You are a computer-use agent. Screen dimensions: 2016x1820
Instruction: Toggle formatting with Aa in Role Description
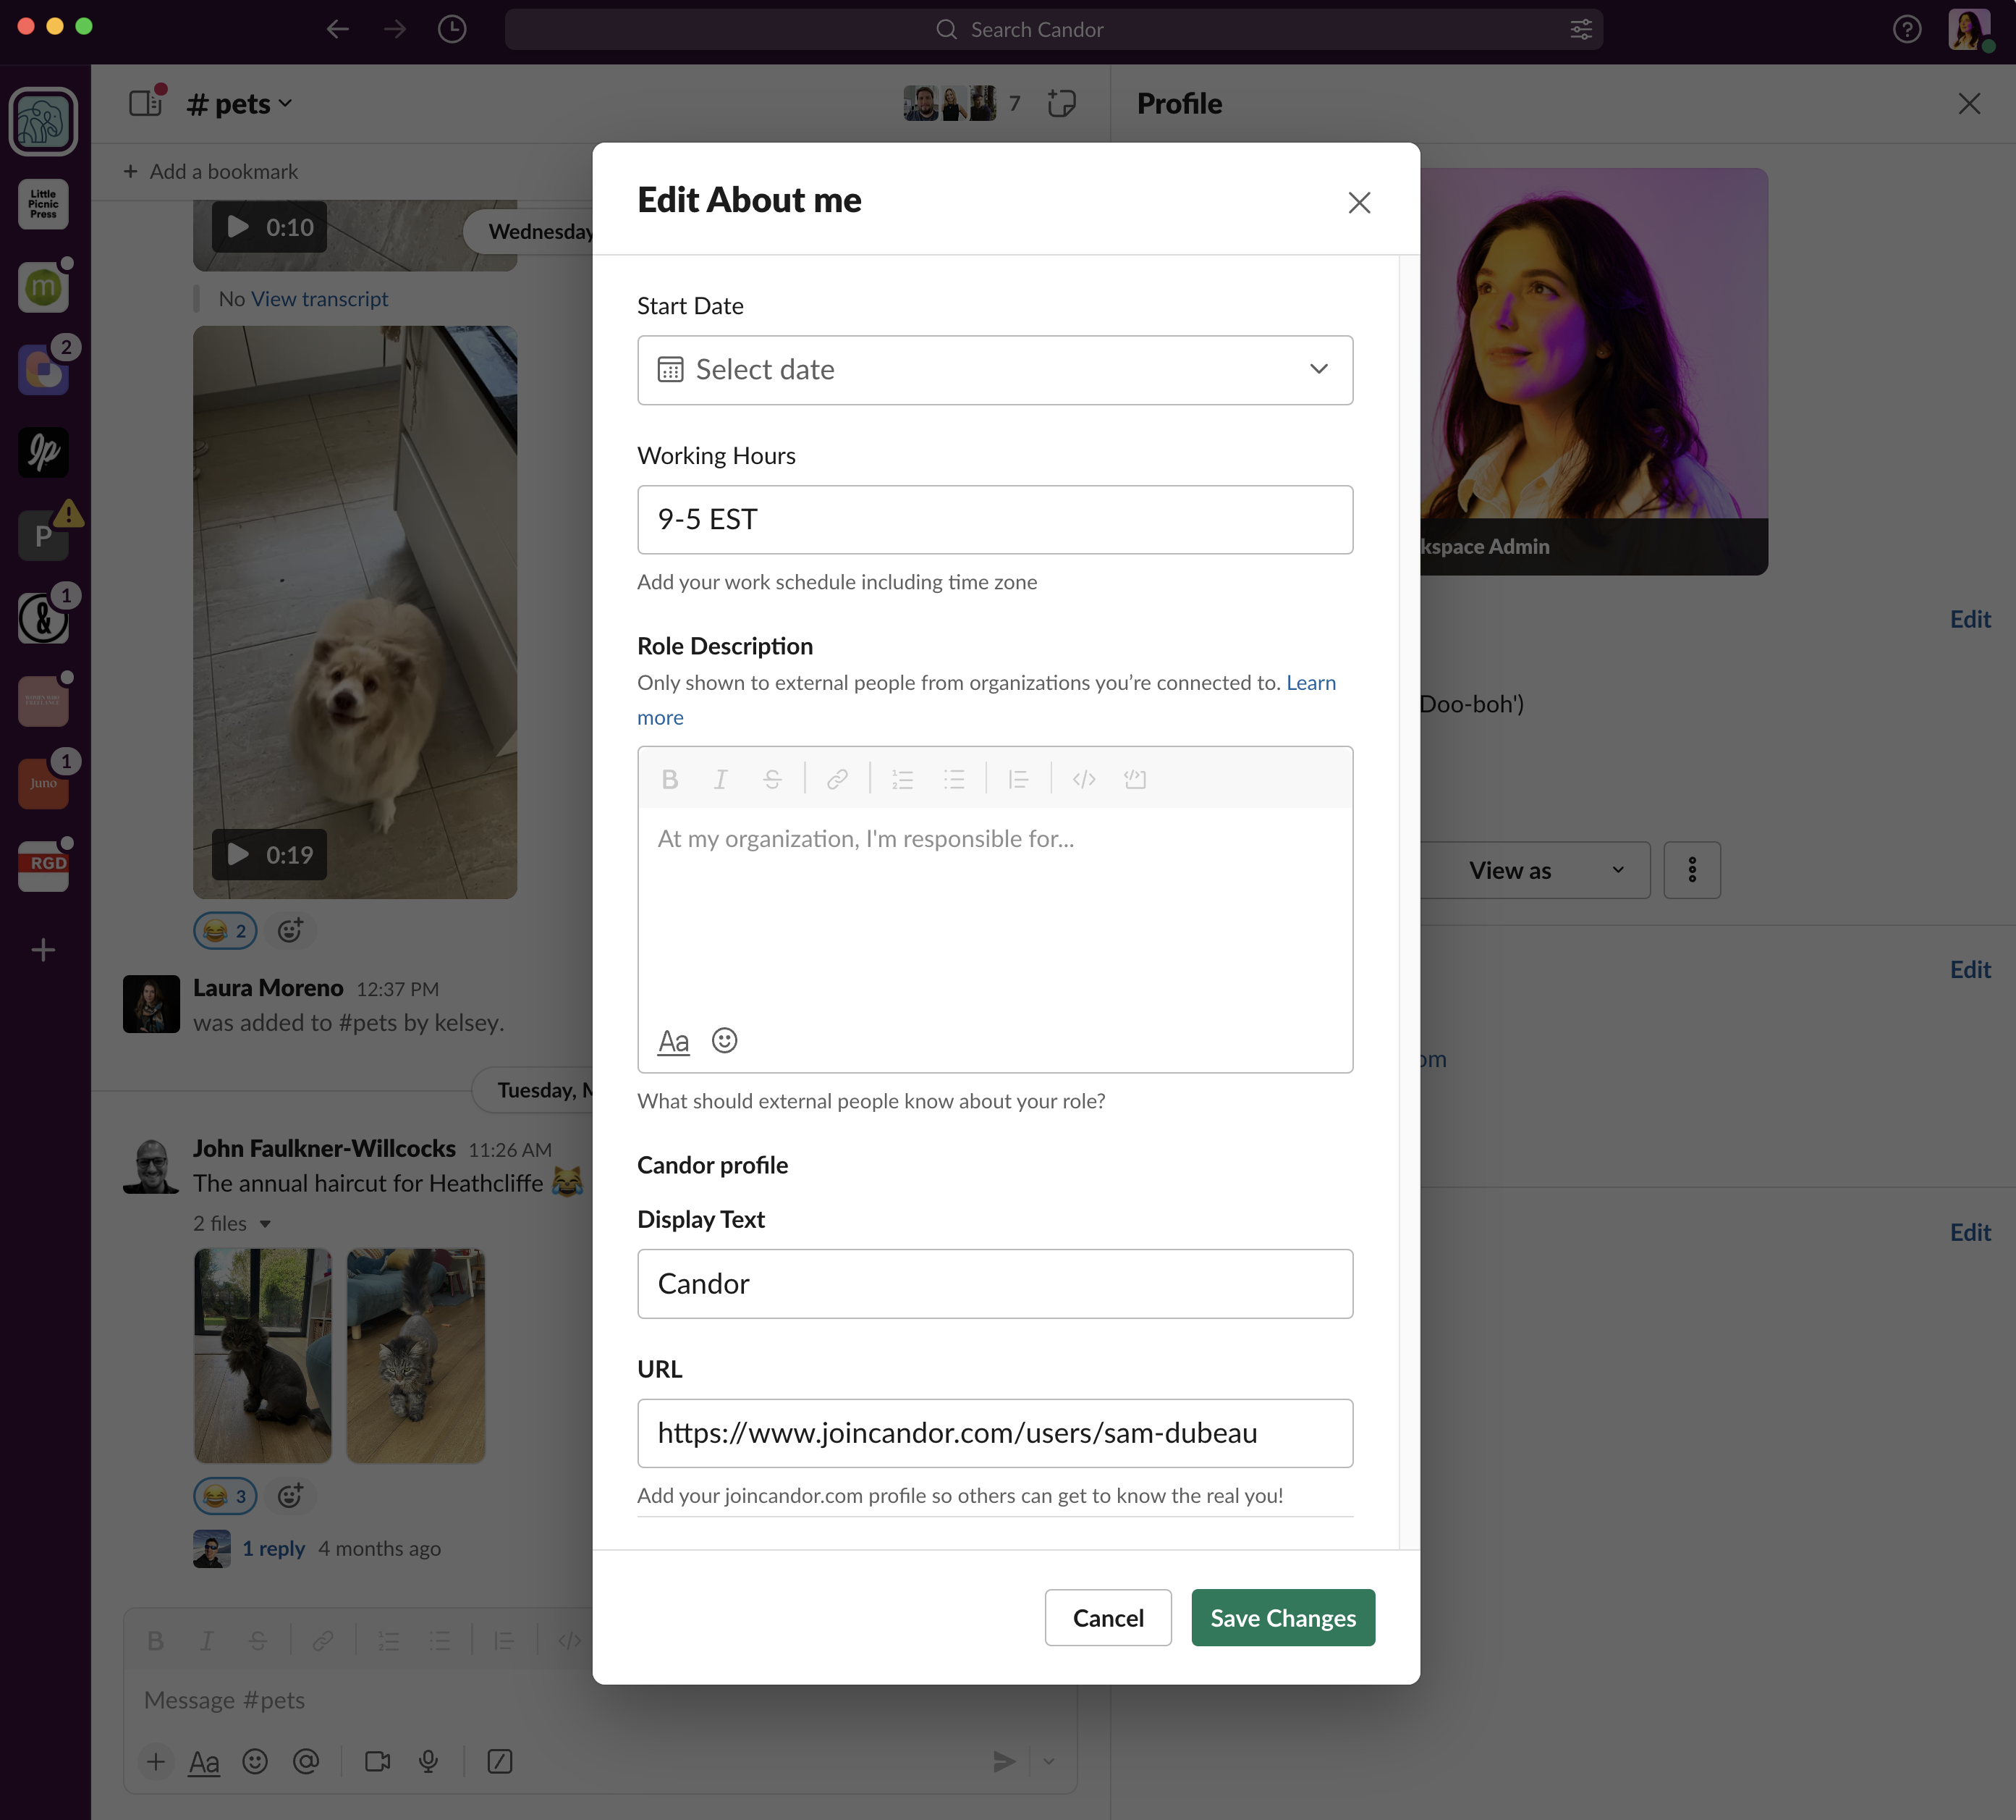pyautogui.click(x=674, y=1041)
